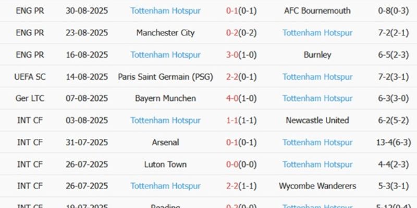This screenshot has width=417, height=208.
Task: Select the Manchester City team name
Action: click(x=165, y=33)
